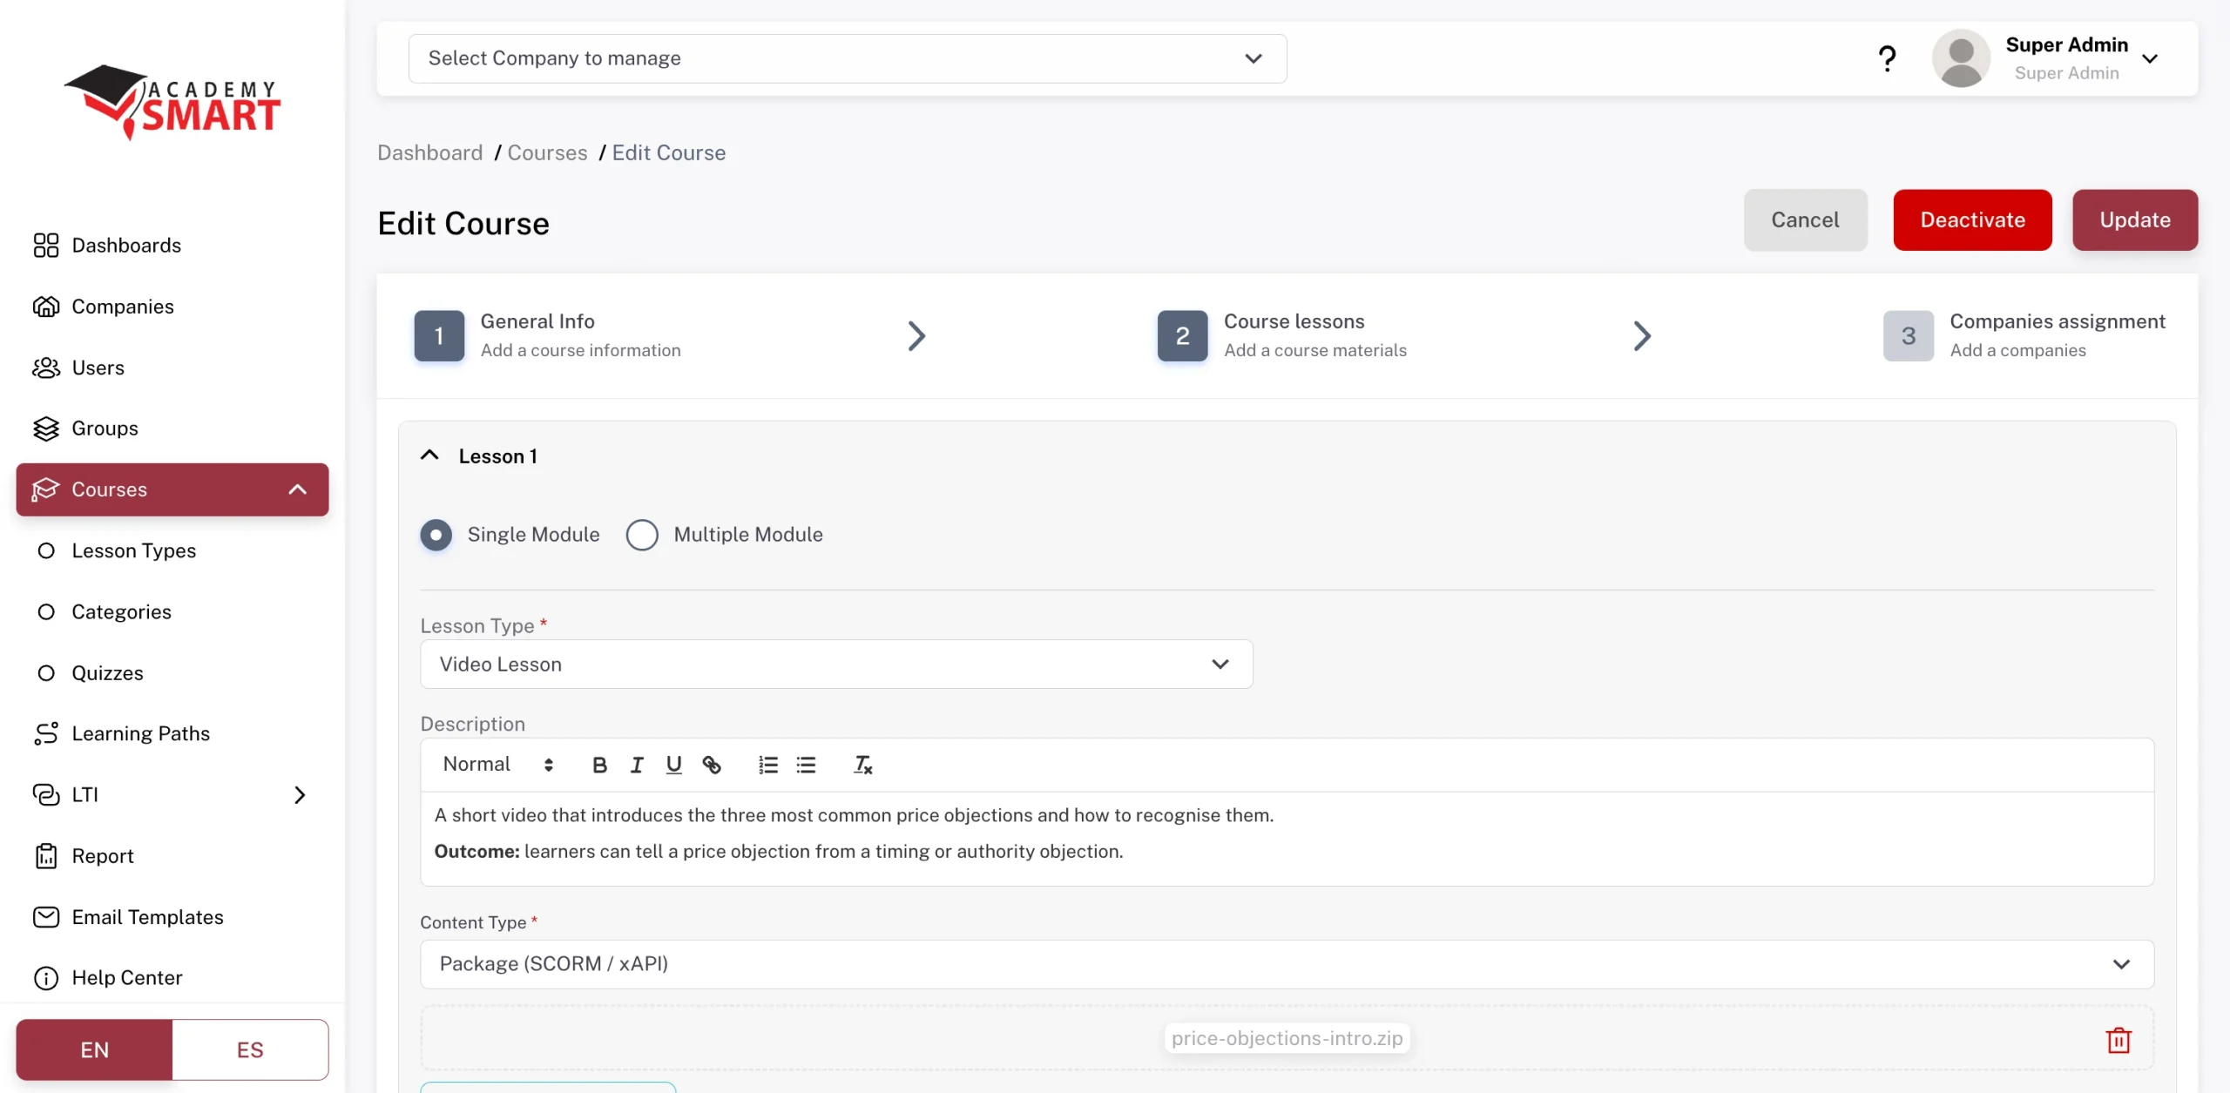Click the Cancel button
This screenshot has height=1093, width=2230.
click(1805, 220)
